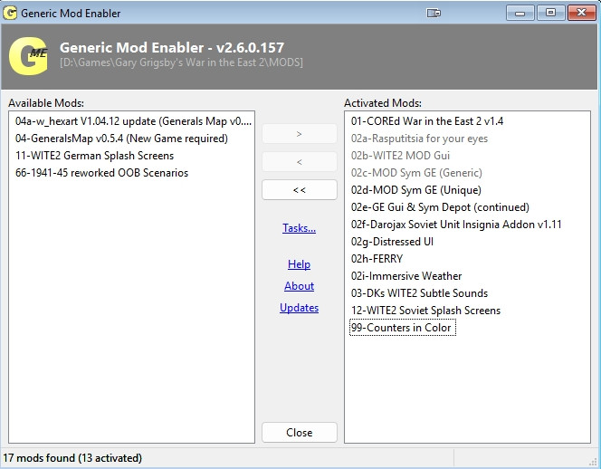Click the GME title bar app icon
This screenshot has width=601, height=469.
coord(10,13)
